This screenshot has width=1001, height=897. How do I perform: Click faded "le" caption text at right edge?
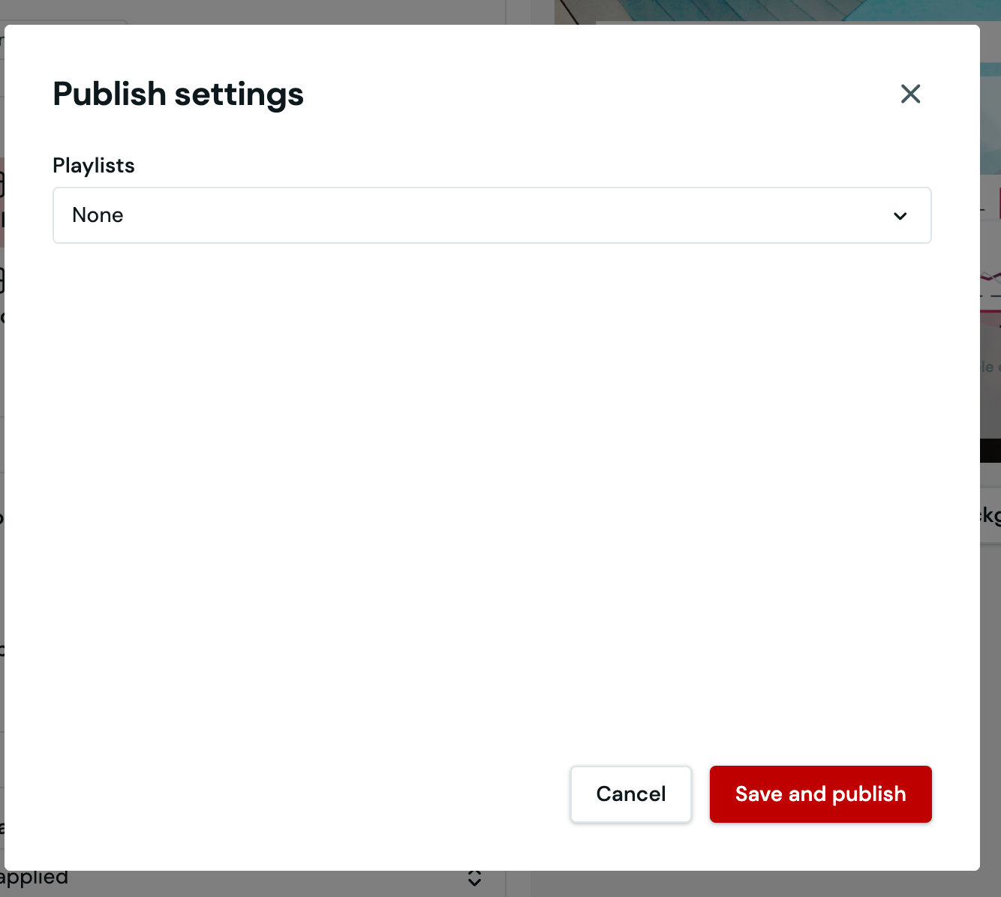987,367
